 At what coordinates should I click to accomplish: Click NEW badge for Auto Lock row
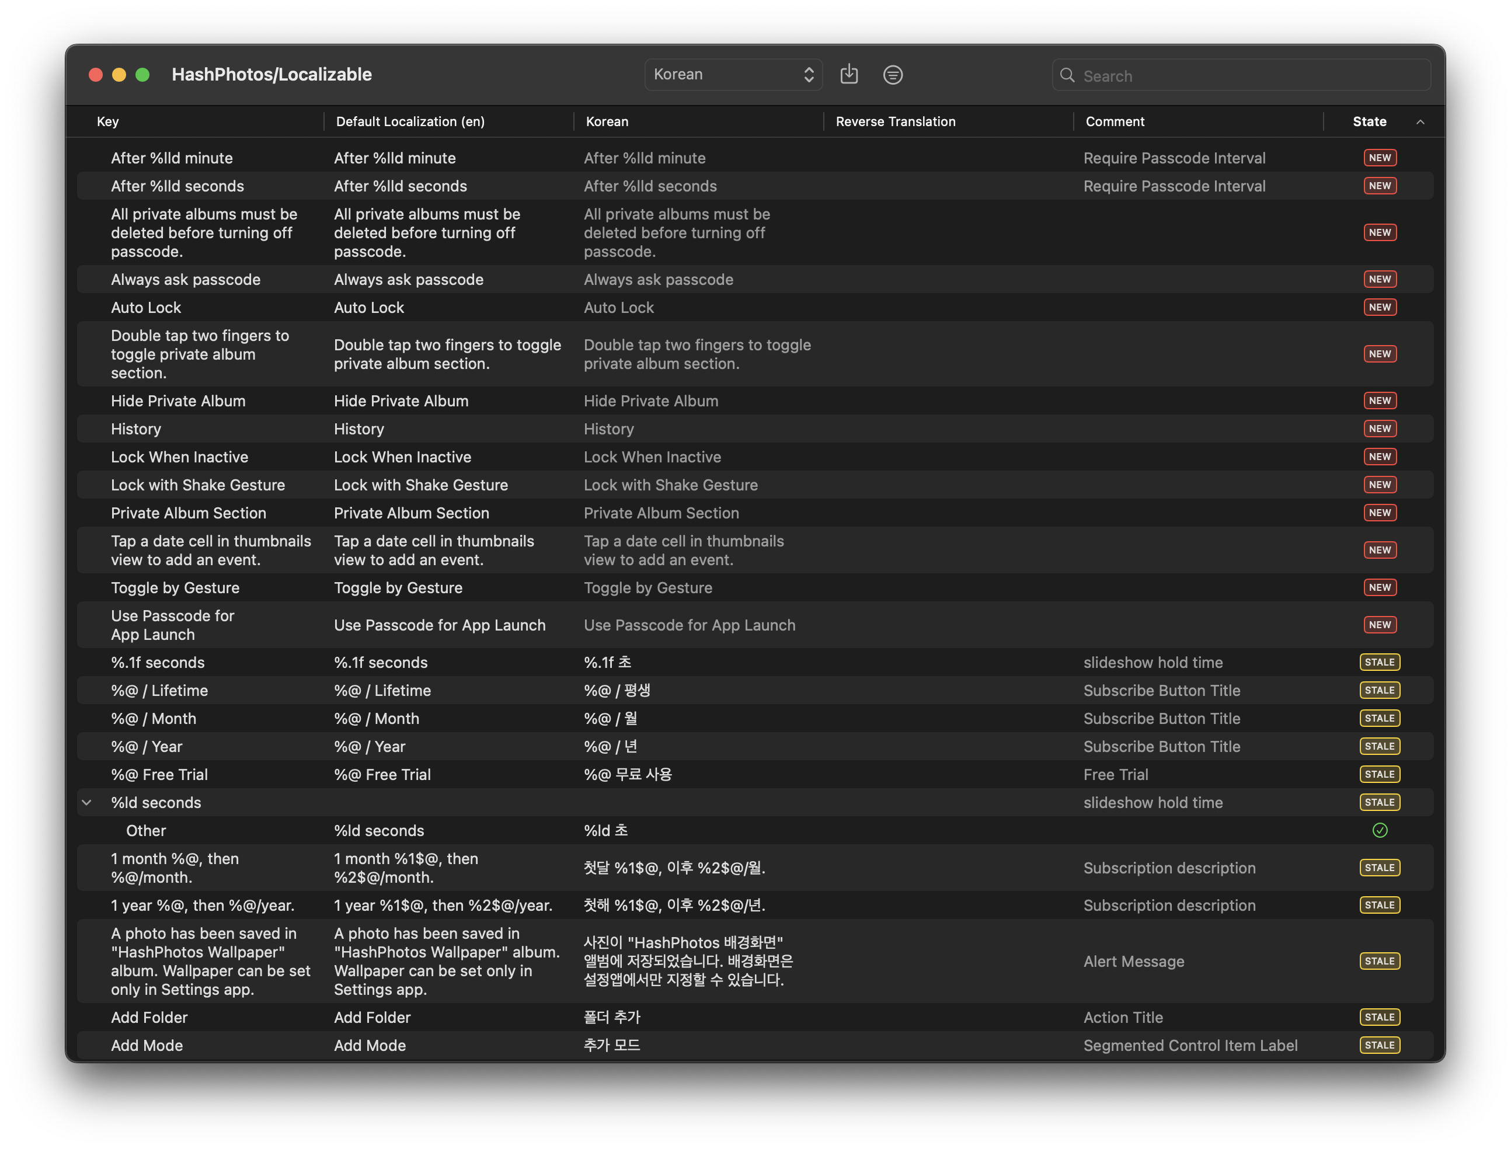(x=1380, y=307)
